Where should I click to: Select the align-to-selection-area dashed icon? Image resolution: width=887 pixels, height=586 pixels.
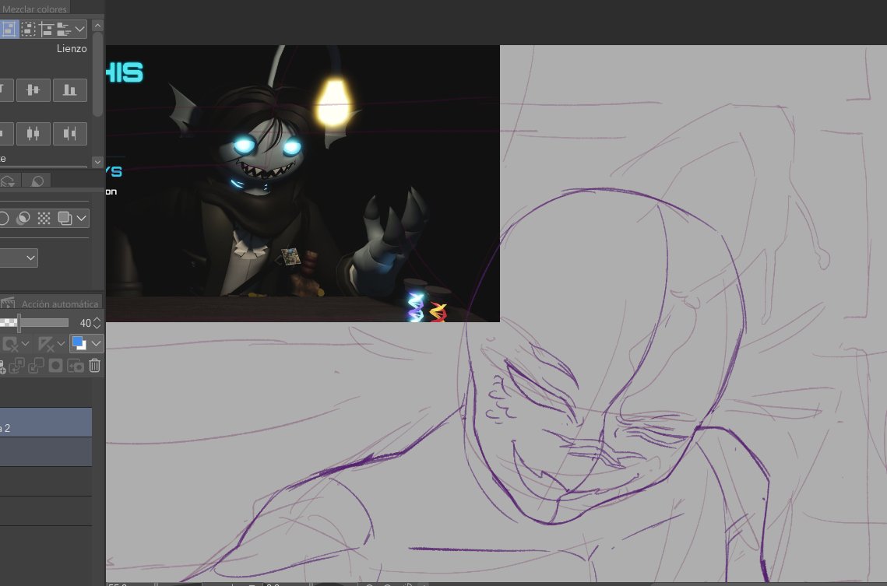(x=28, y=29)
